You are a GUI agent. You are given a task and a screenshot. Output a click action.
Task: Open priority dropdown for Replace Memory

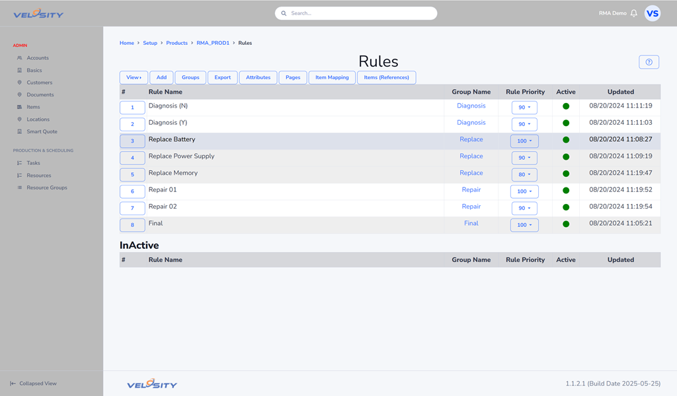(x=524, y=175)
